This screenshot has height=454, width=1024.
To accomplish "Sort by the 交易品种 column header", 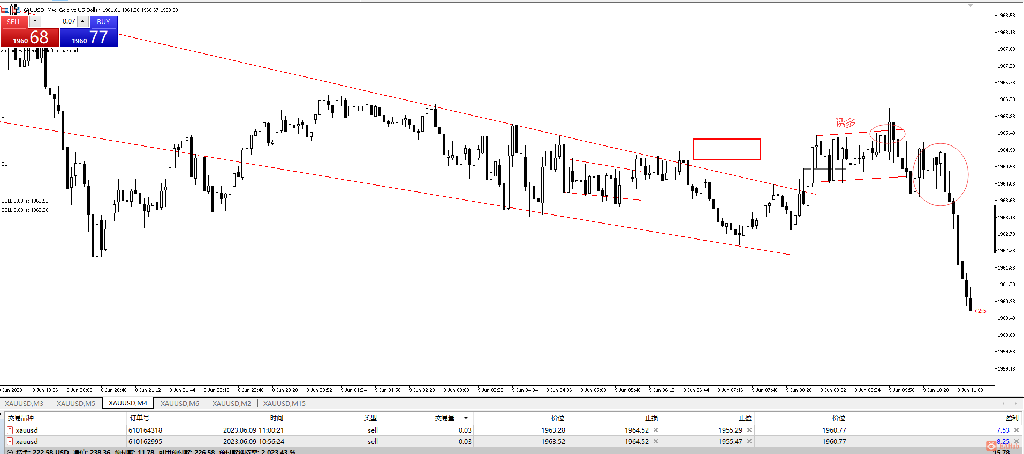I will point(21,418).
